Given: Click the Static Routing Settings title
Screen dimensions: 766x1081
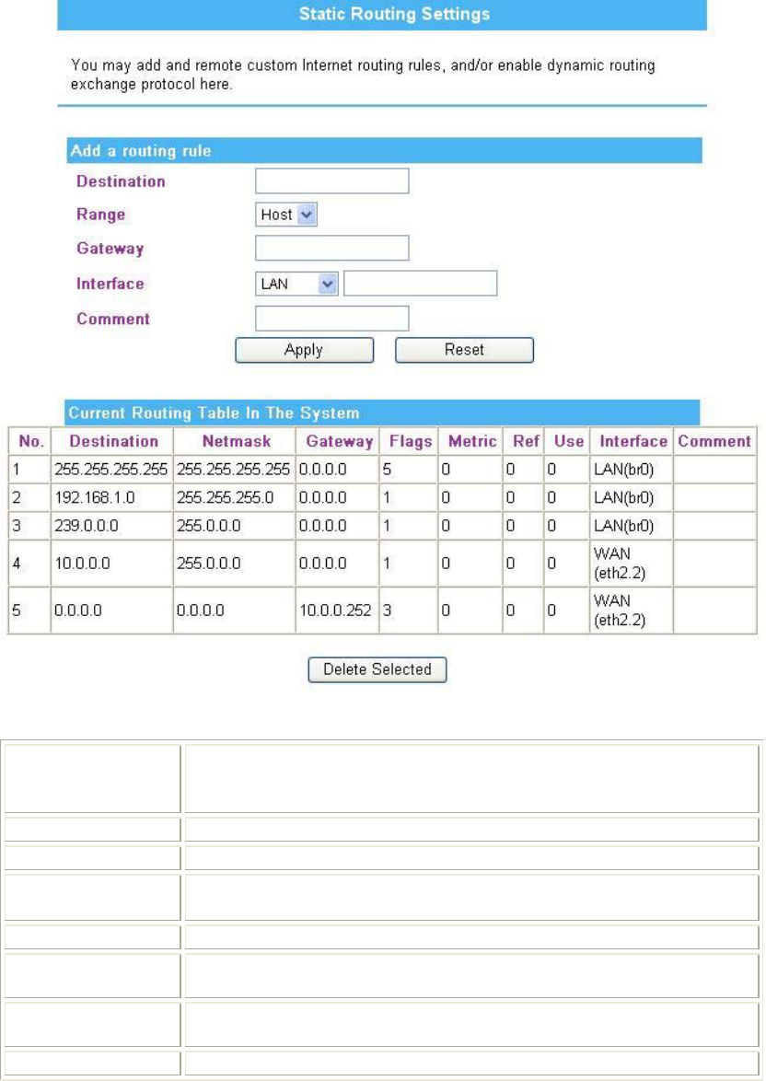Looking at the screenshot, I should (394, 15).
